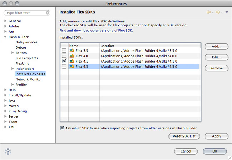
Task: Click the sdks/3.5.0 location path
Action: 139,51
